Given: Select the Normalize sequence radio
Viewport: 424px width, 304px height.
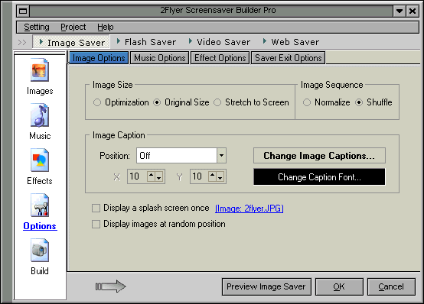Looking at the screenshot, I should coord(307,102).
